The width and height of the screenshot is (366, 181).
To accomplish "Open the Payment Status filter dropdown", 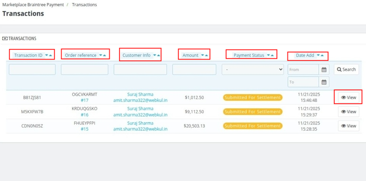I will pyautogui.click(x=253, y=70).
